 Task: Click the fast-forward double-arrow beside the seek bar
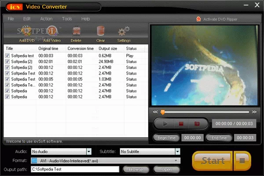[254, 112]
